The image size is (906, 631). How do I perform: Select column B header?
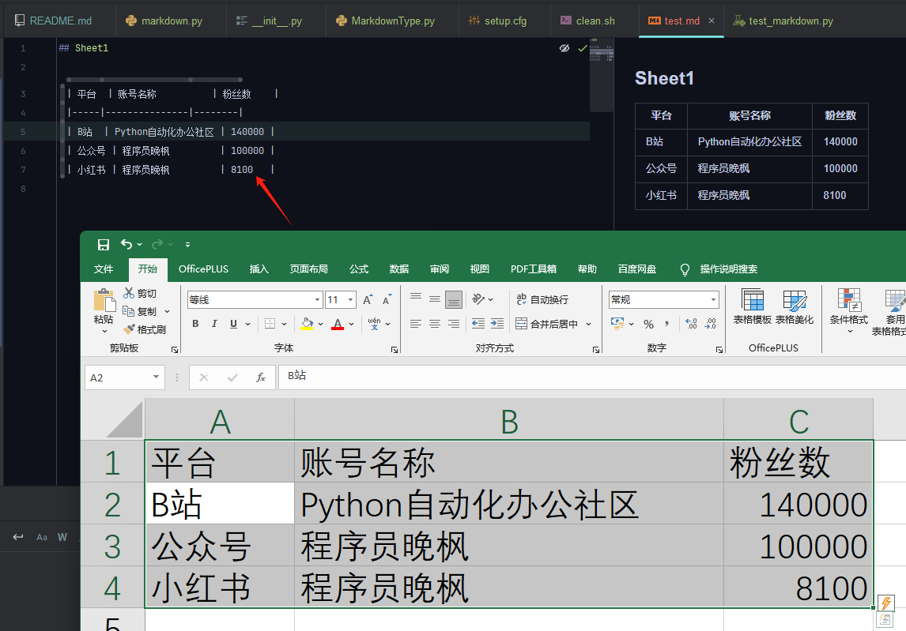(509, 422)
